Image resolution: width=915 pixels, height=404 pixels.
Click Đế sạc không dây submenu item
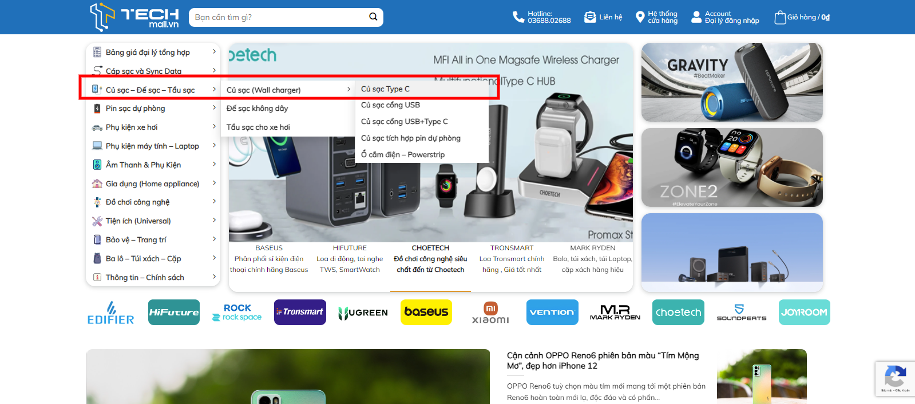click(257, 109)
